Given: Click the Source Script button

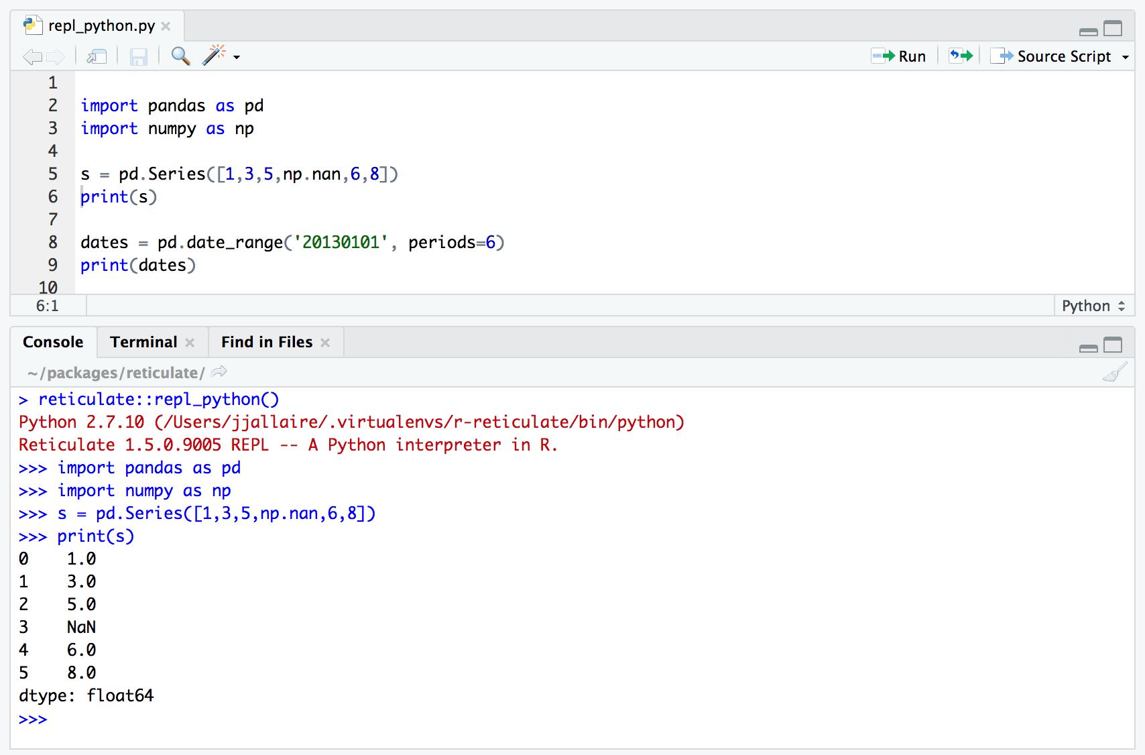Looking at the screenshot, I should 1051,56.
